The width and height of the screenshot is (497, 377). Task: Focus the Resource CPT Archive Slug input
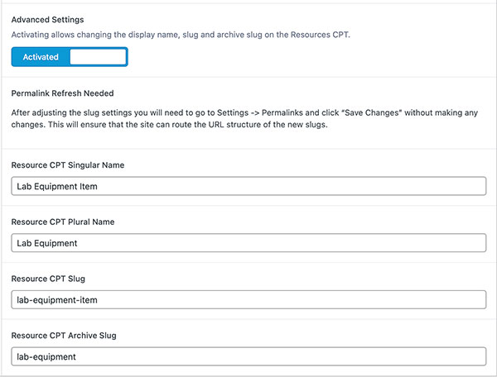coord(248,356)
